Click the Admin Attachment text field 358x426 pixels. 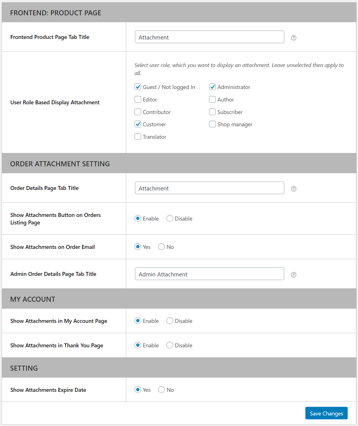210,274
